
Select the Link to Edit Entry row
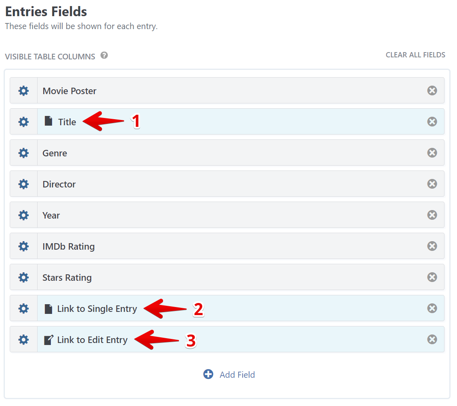click(92, 340)
